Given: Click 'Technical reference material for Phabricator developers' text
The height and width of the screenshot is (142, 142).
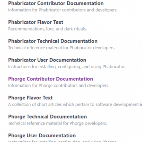Looking at the screenshot, I should pyautogui.click(x=62, y=48).
